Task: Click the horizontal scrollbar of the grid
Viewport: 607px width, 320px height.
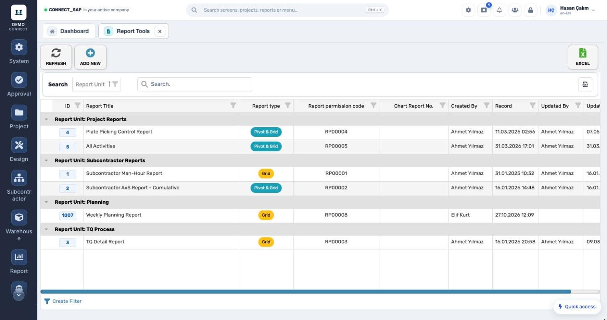Action: point(306,292)
